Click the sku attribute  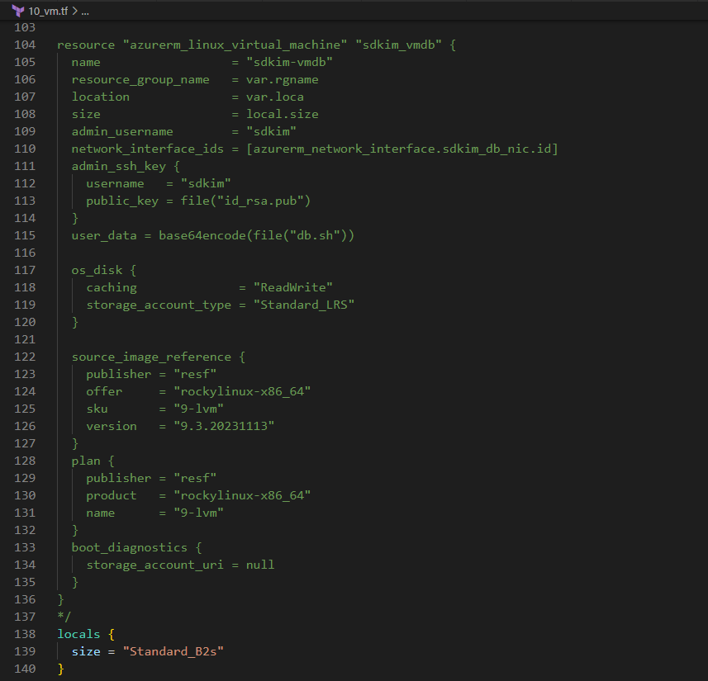click(x=97, y=409)
